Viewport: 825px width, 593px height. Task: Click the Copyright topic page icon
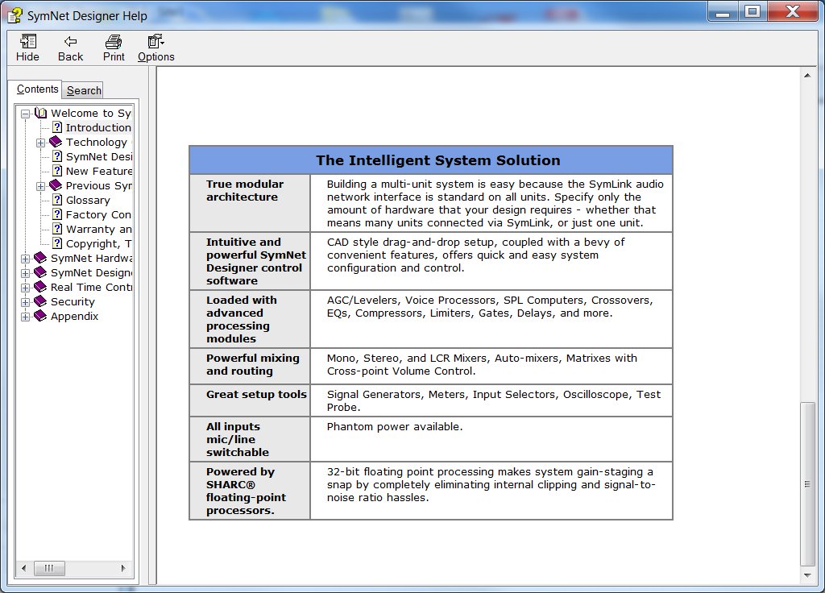point(57,243)
